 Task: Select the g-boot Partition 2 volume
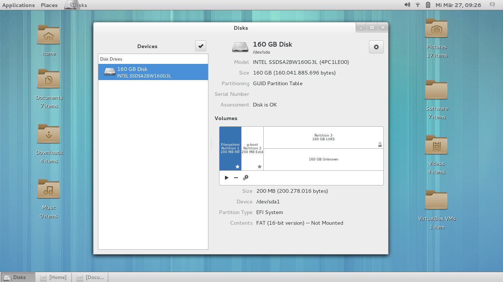tap(252, 149)
